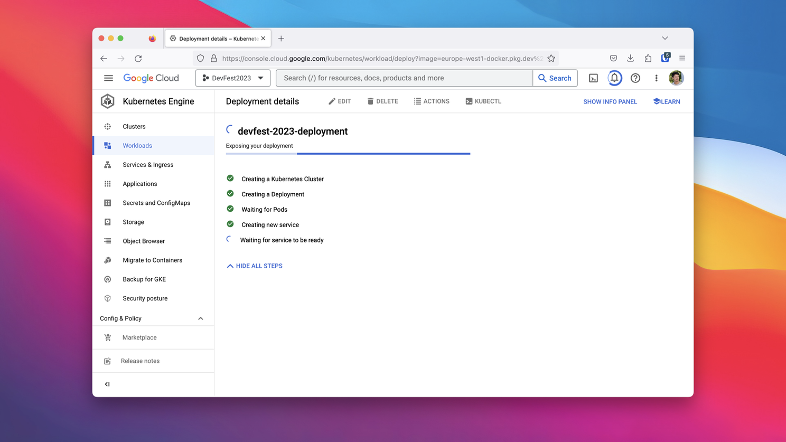Click the 'Waiting for Pods' green checkmark
The height and width of the screenshot is (442, 786).
[230, 209]
